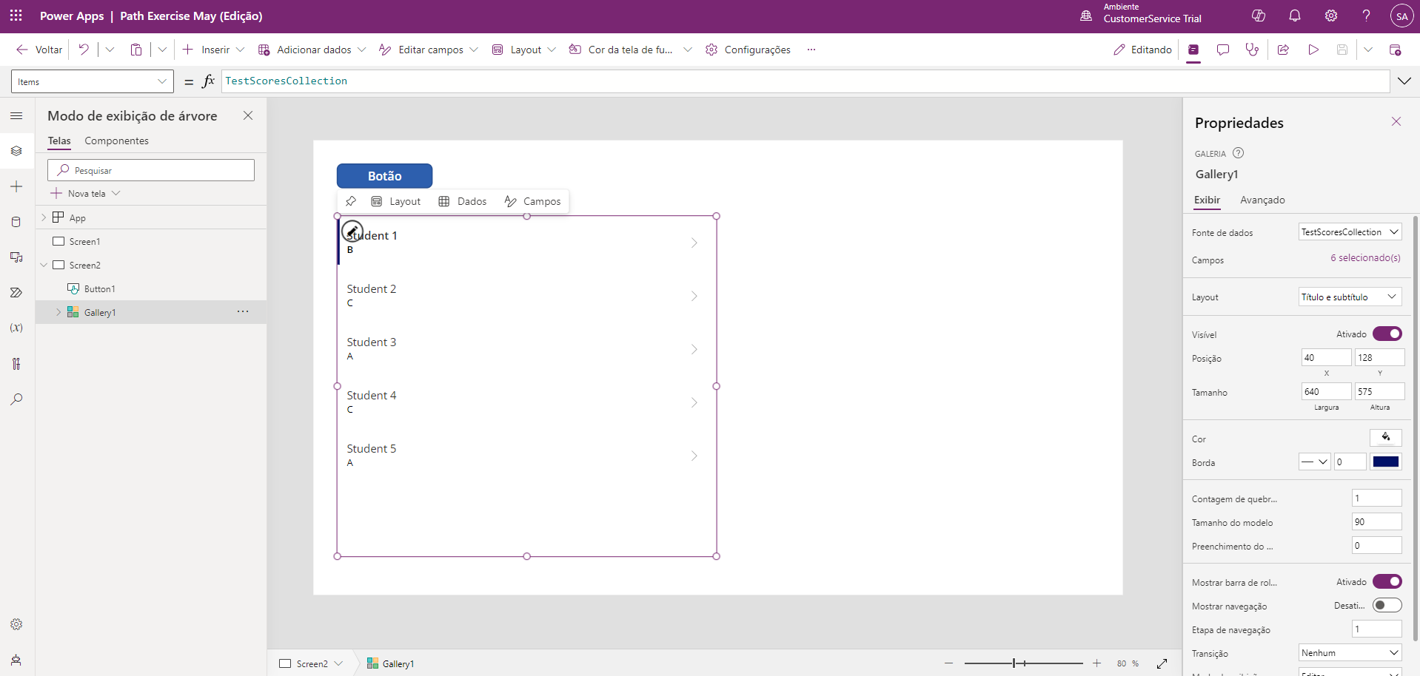1420x676 pixels.
Task: Open the Gallery1 more options ellipsis
Action: click(243, 311)
